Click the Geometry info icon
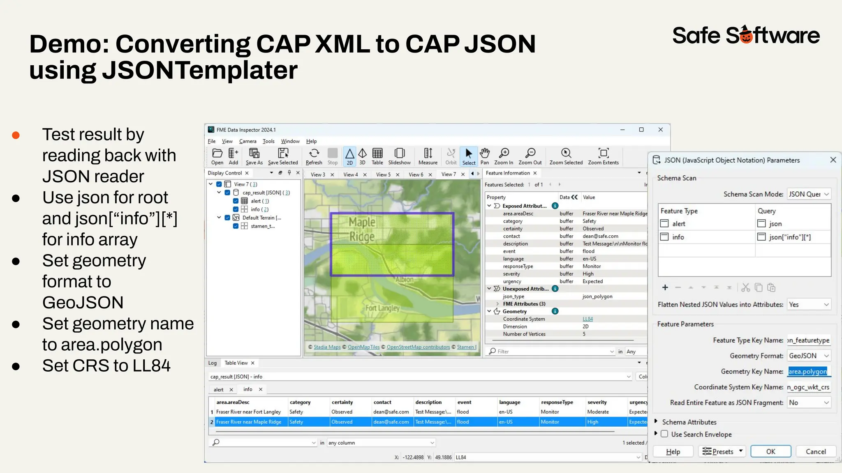The width and height of the screenshot is (842, 473). pyautogui.click(x=555, y=311)
